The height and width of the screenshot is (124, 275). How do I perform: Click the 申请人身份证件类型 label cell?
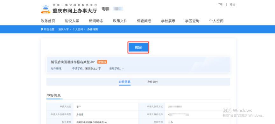pyautogui.click(x=60, y=114)
